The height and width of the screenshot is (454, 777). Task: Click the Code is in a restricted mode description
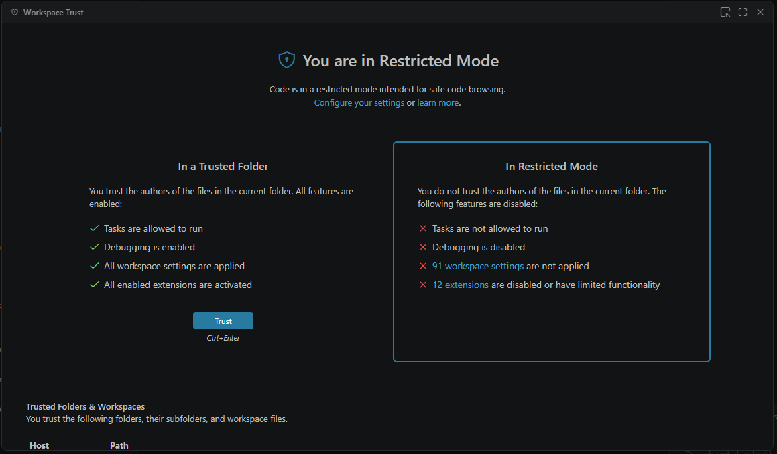pos(387,89)
